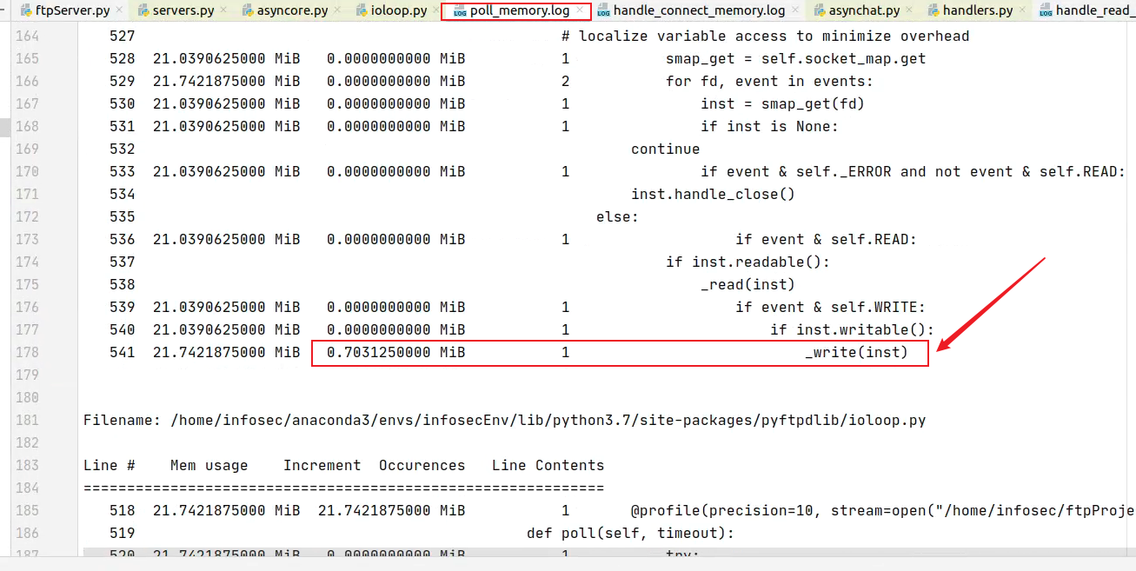Close the asyncore.py tab
The height and width of the screenshot is (571, 1136).
(340, 10)
